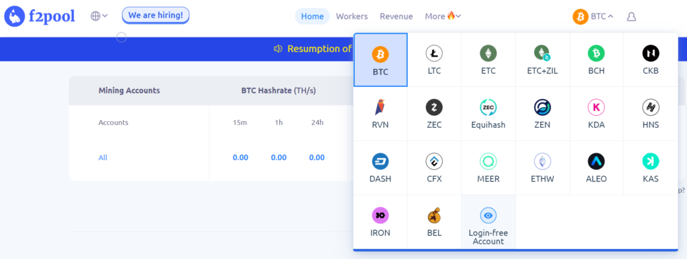The width and height of the screenshot is (687, 259).
Task: Pick the KDA Kadena icon
Action: [x=596, y=107]
